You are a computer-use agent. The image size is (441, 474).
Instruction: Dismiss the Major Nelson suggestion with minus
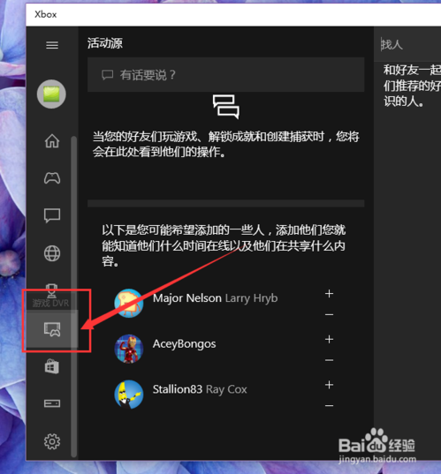click(x=329, y=315)
